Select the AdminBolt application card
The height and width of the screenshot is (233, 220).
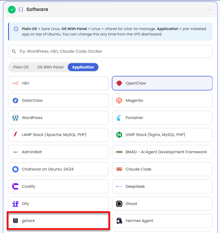pos(58,152)
